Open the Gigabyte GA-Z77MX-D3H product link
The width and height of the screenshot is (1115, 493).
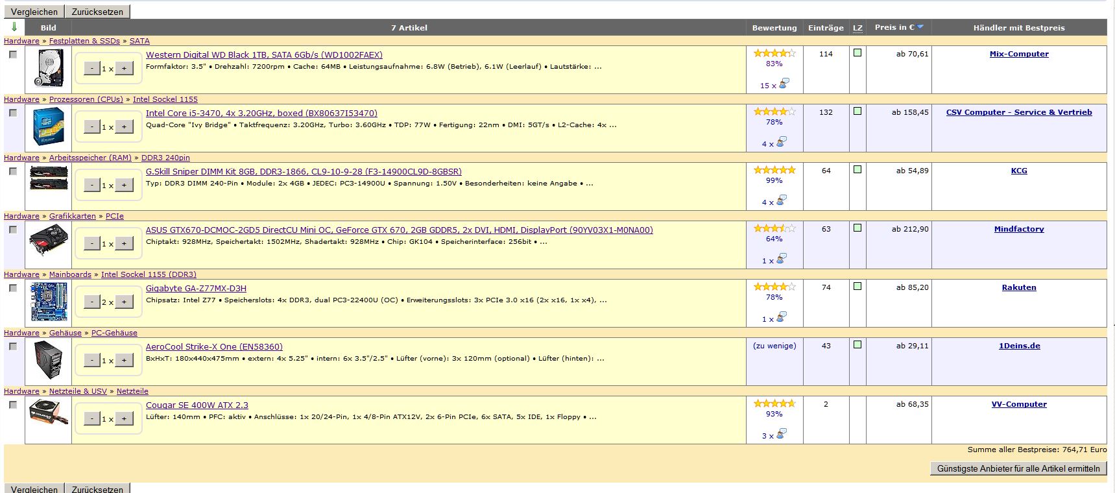coord(196,289)
